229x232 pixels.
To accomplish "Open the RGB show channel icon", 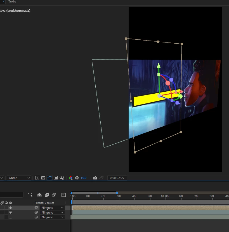I will 71,178.
